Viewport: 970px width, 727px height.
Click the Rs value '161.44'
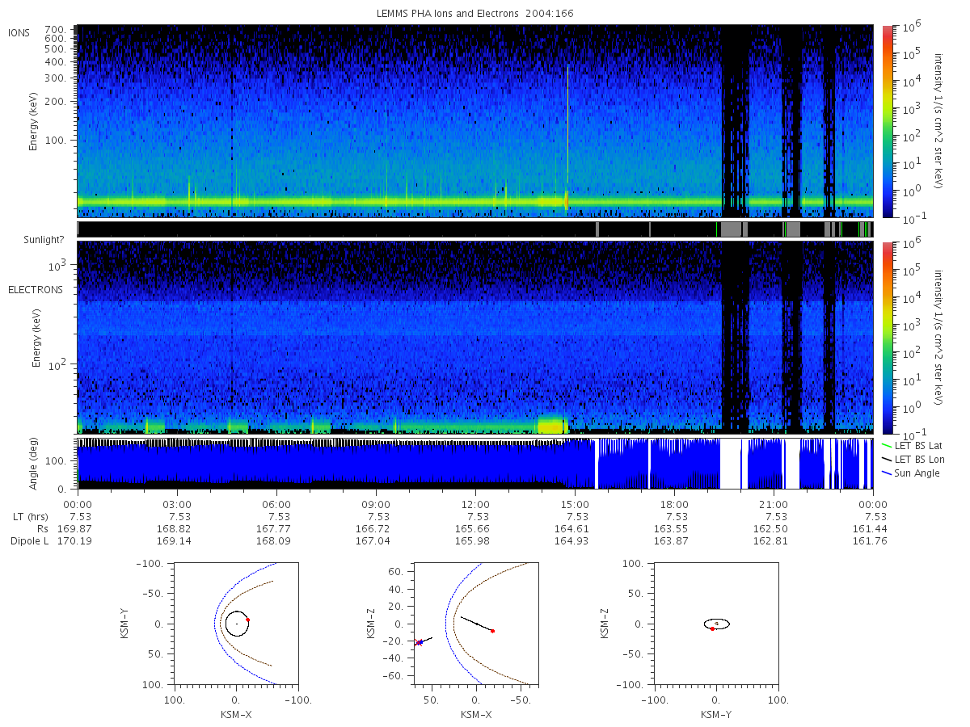click(871, 529)
